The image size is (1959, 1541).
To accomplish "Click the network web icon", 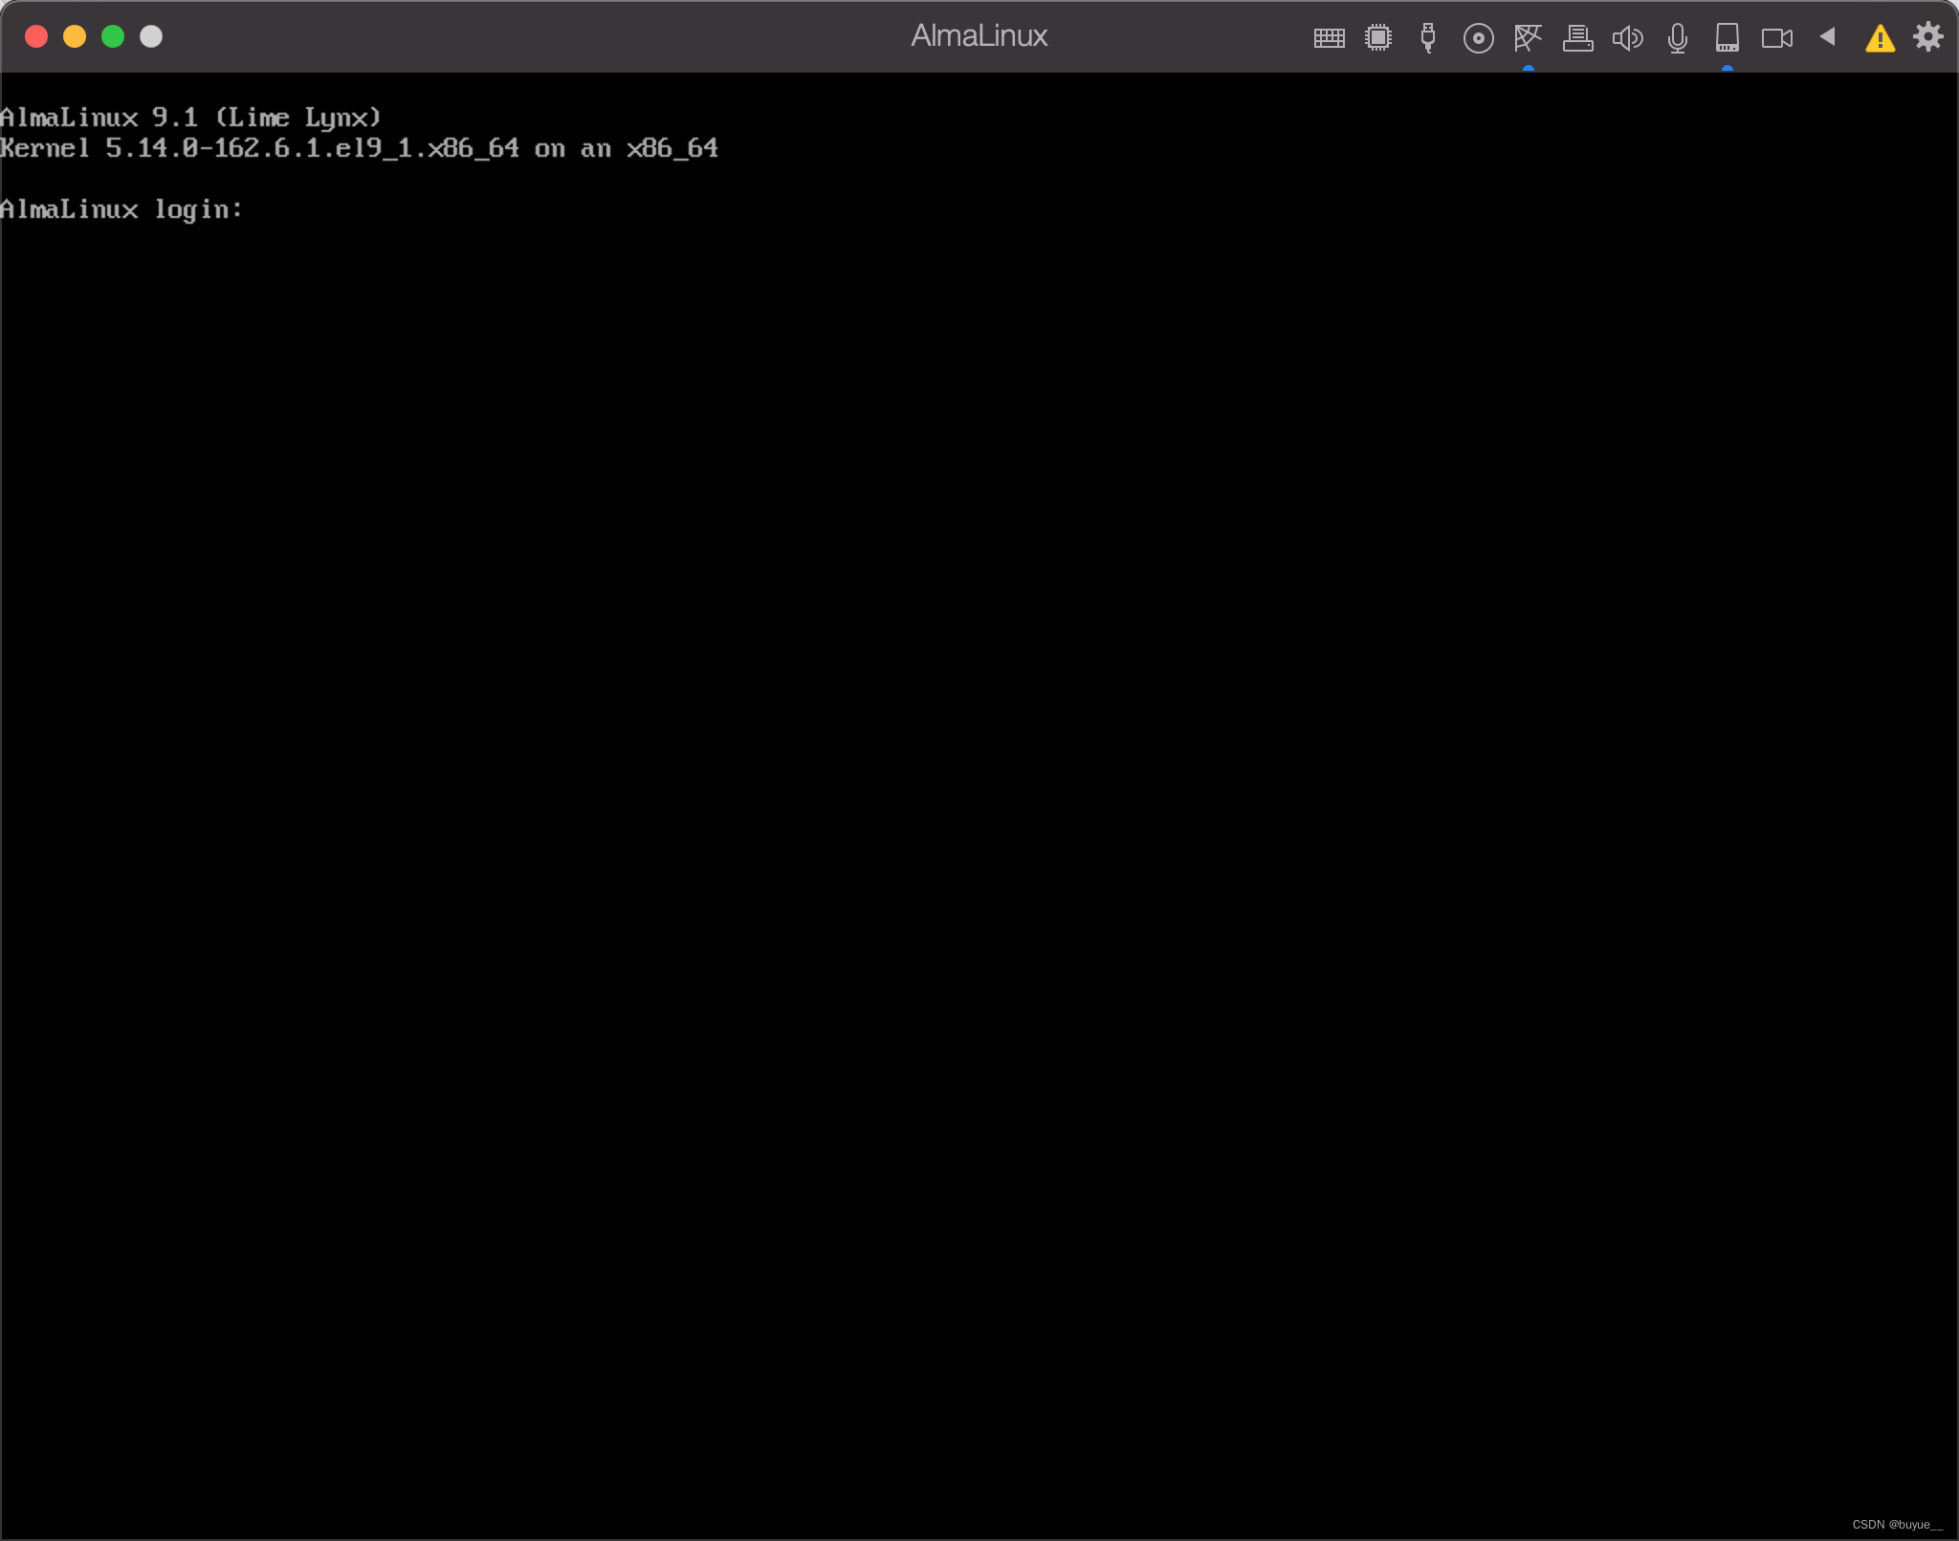I will click(x=1528, y=38).
